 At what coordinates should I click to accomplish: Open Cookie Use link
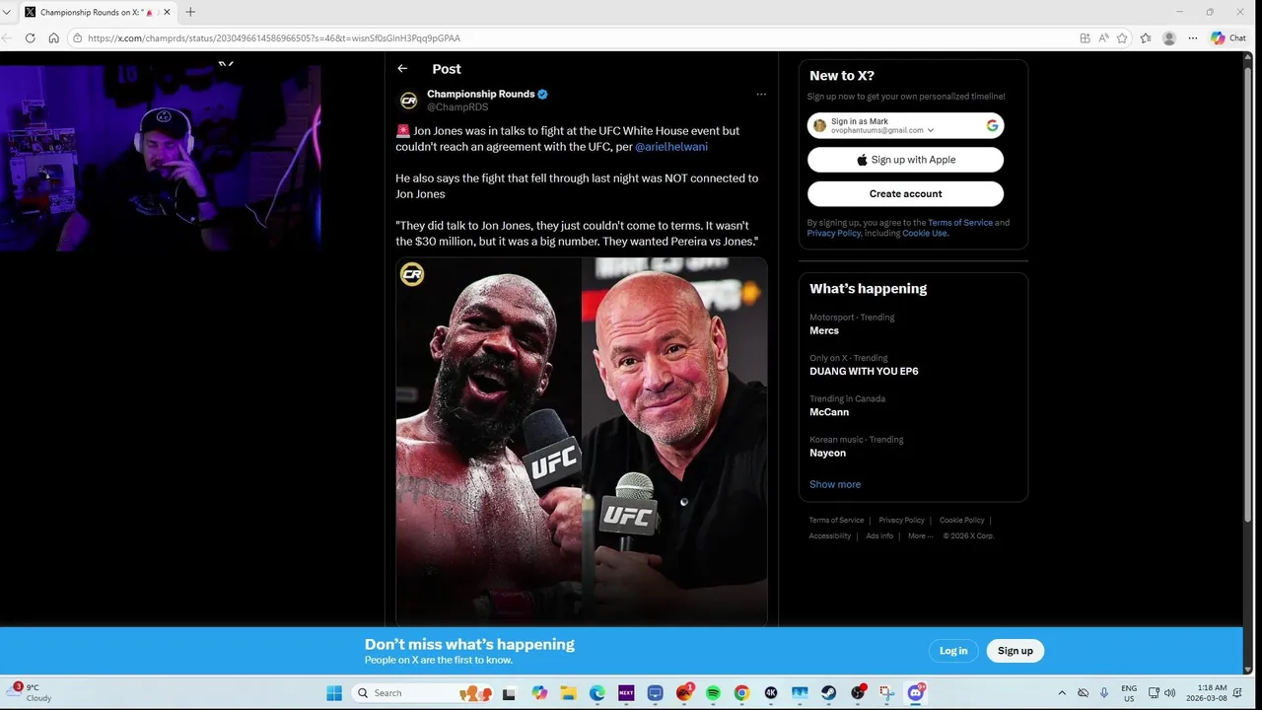tap(925, 234)
